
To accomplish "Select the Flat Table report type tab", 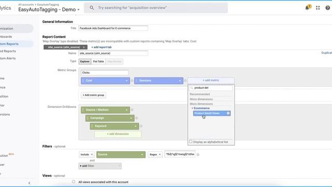I will pyautogui.click(x=99, y=61).
